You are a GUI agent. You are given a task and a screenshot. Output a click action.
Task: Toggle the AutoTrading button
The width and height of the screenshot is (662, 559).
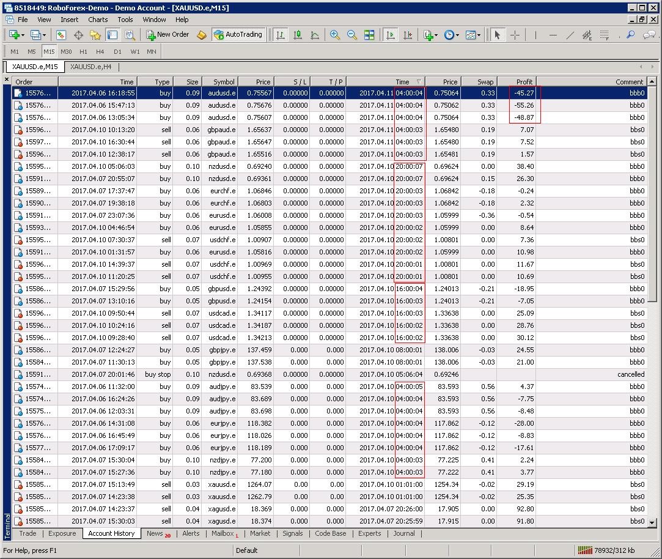[238, 35]
